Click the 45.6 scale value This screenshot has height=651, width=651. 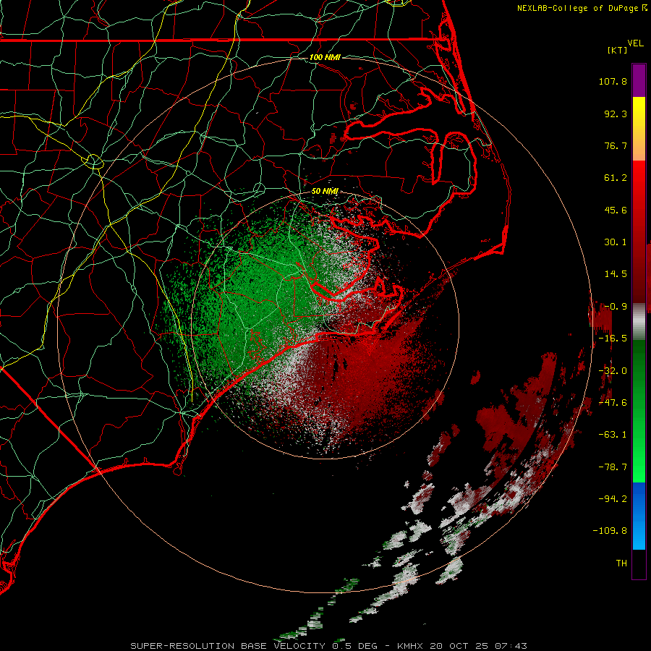(x=616, y=210)
